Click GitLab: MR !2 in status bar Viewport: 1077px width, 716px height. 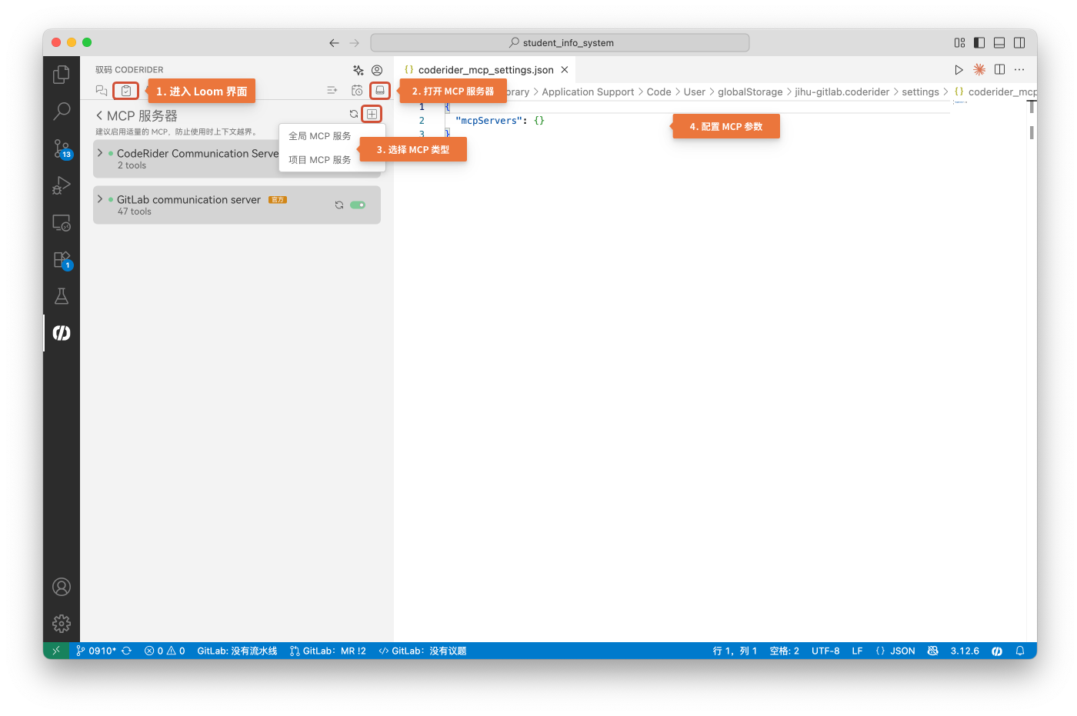tap(328, 651)
